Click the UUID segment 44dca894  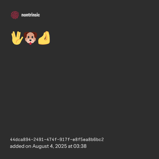click(x=20, y=139)
